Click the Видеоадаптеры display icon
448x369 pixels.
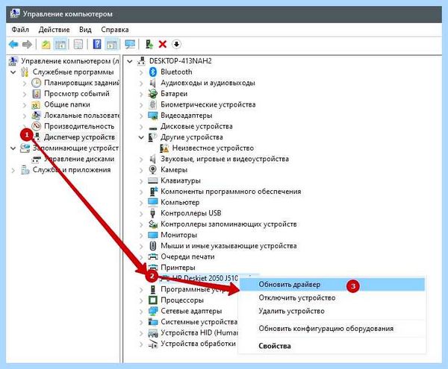(x=153, y=116)
